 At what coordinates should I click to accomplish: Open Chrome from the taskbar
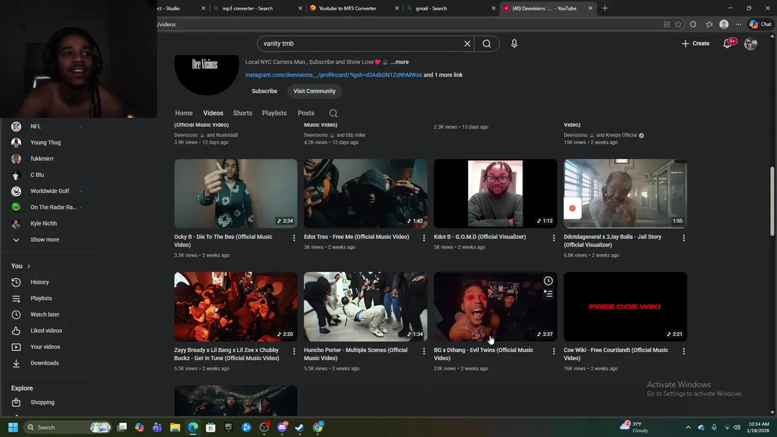tap(317, 427)
